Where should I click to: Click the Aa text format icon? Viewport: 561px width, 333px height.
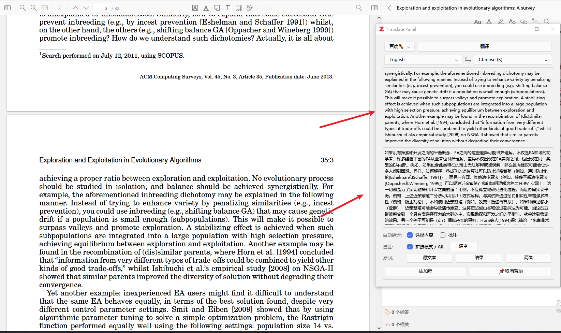pos(477,22)
